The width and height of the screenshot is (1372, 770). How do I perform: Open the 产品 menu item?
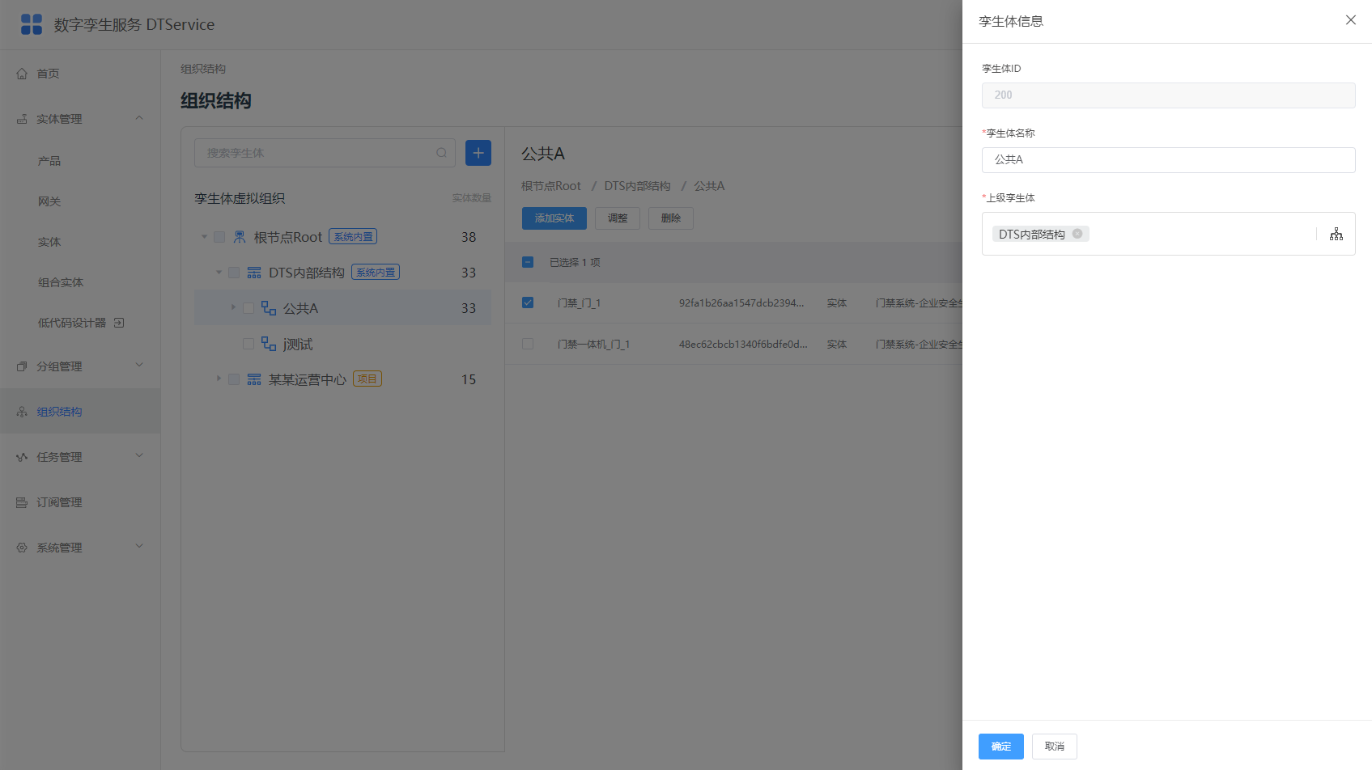pyautogui.click(x=49, y=161)
